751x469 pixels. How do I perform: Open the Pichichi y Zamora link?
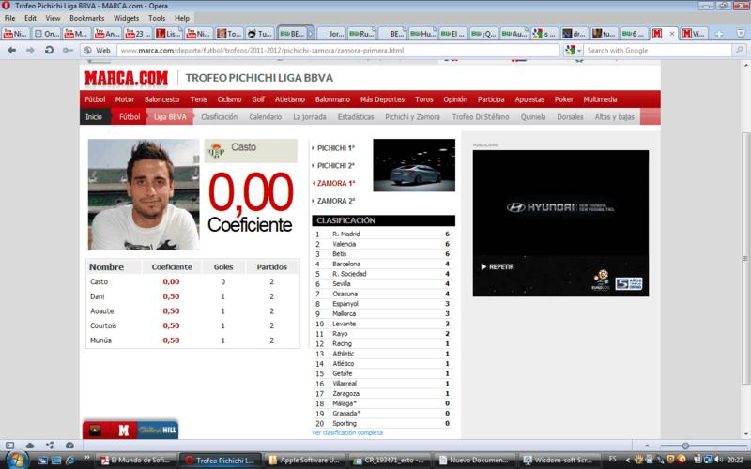412,116
